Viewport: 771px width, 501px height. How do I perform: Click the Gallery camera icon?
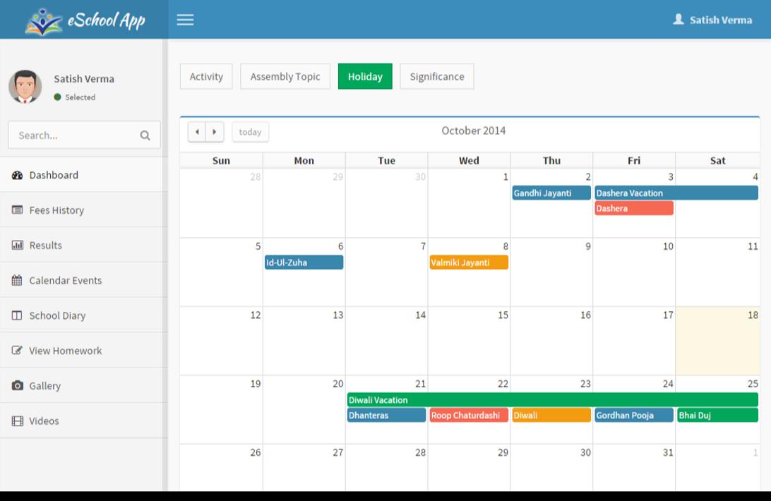17,385
